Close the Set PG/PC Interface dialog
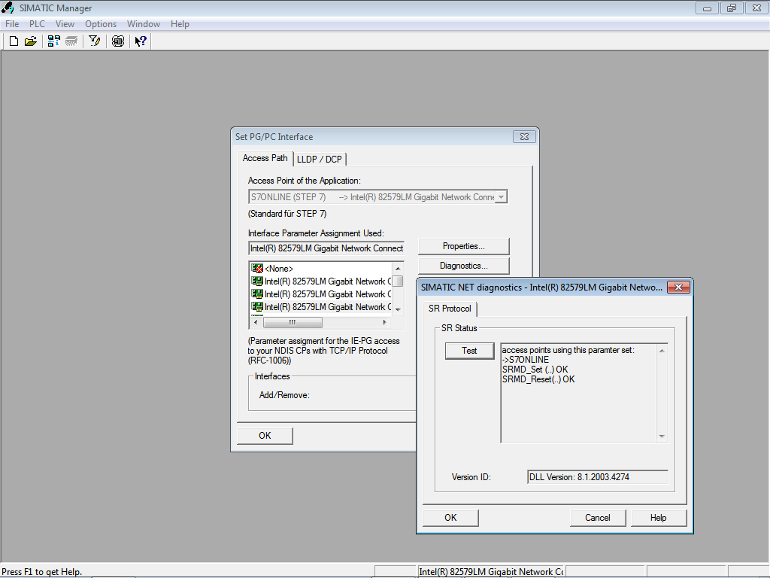Viewport: 770px width, 578px height. click(x=524, y=137)
